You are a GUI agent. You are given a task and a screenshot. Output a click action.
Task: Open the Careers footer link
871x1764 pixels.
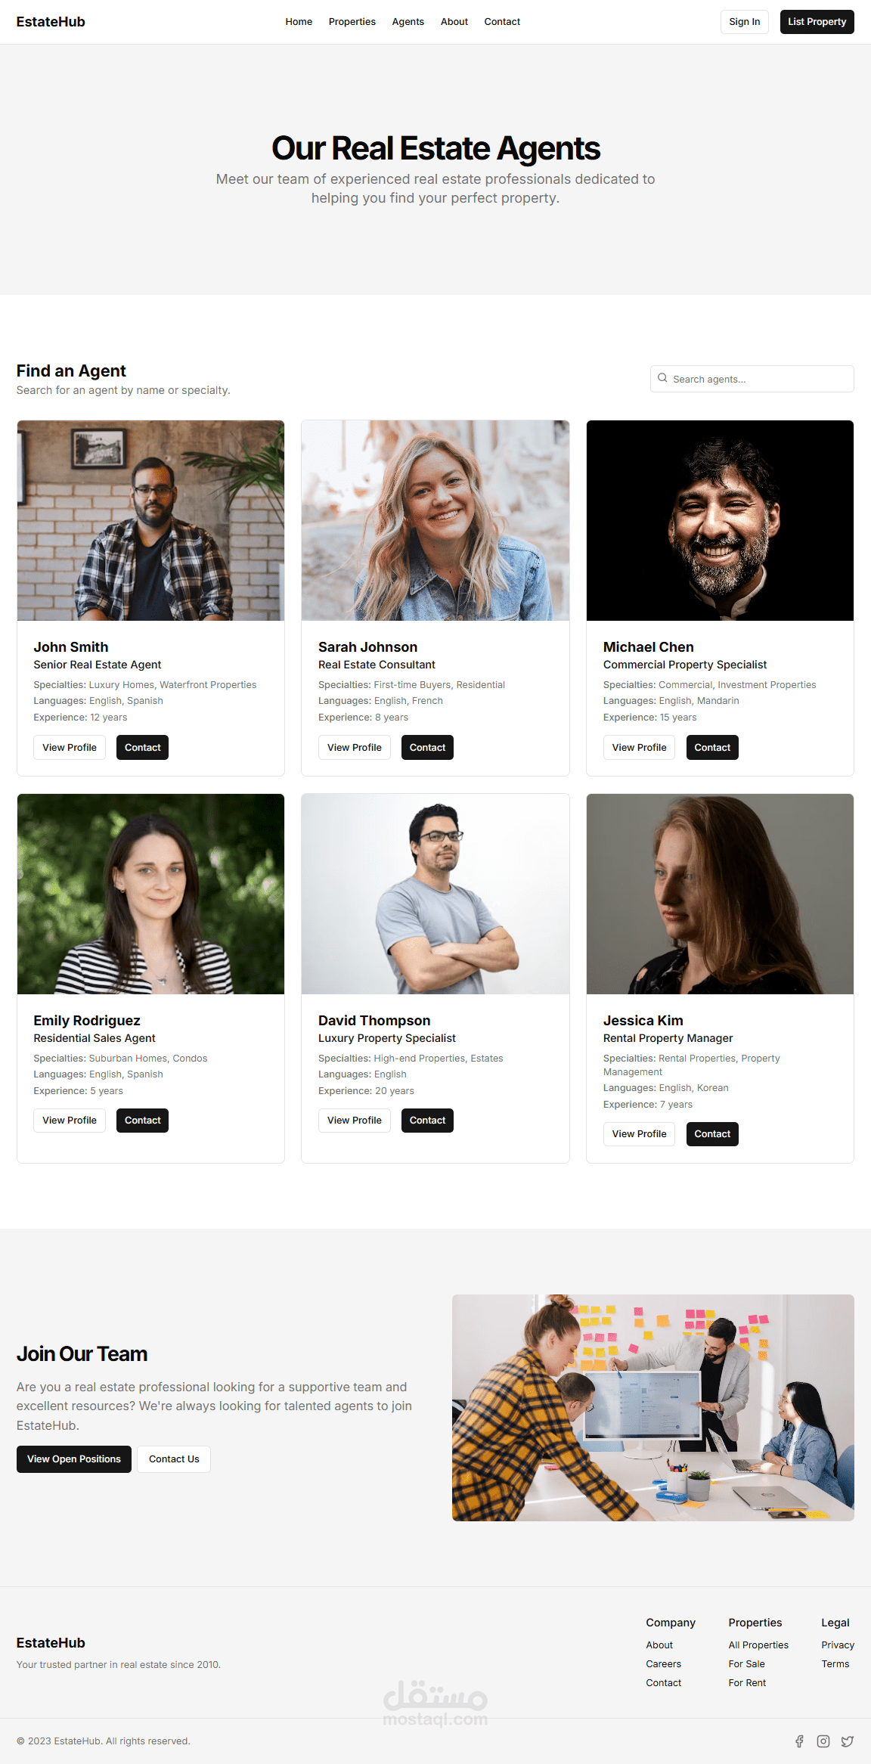click(664, 1664)
